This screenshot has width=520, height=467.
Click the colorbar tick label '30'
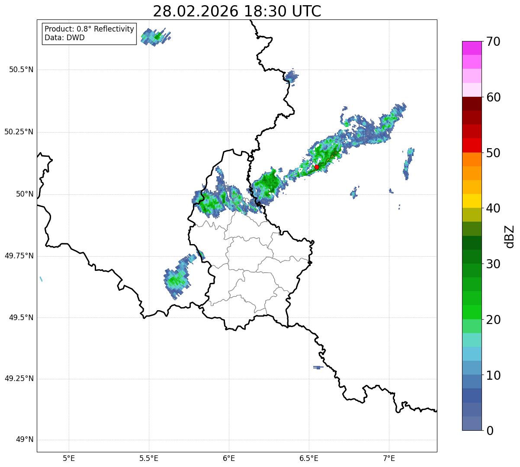point(493,264)
